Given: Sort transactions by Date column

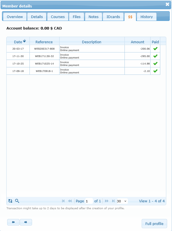Looking at the screenshot, I should click(x=18, y=42).
